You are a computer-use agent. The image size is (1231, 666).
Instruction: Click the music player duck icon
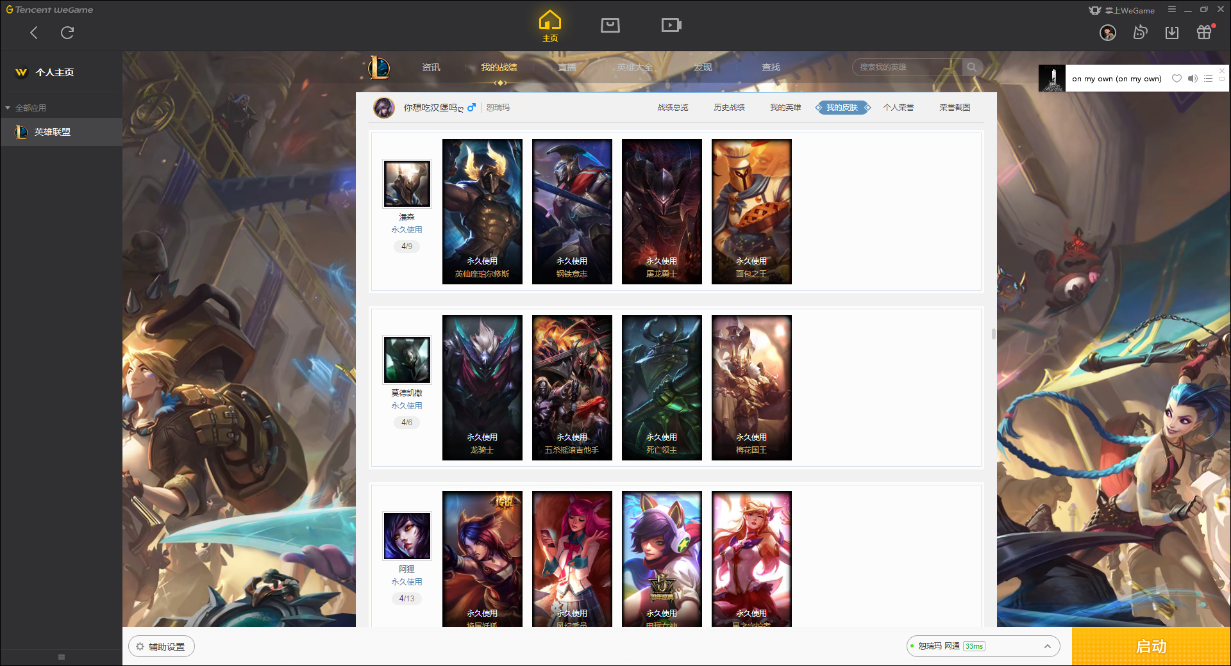[1140, 32]
